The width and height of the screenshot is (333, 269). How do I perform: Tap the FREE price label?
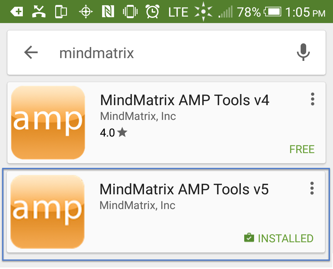click(302, 149)
